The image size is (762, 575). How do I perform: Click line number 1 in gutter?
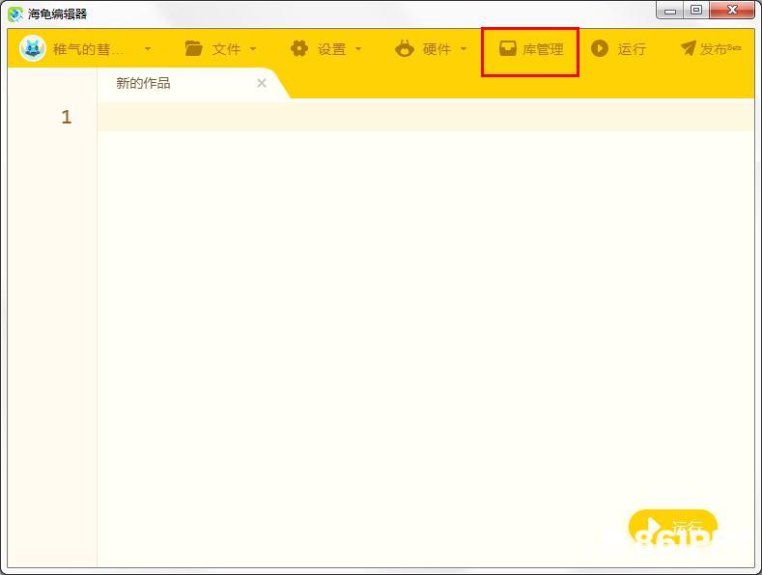(67, 117)
